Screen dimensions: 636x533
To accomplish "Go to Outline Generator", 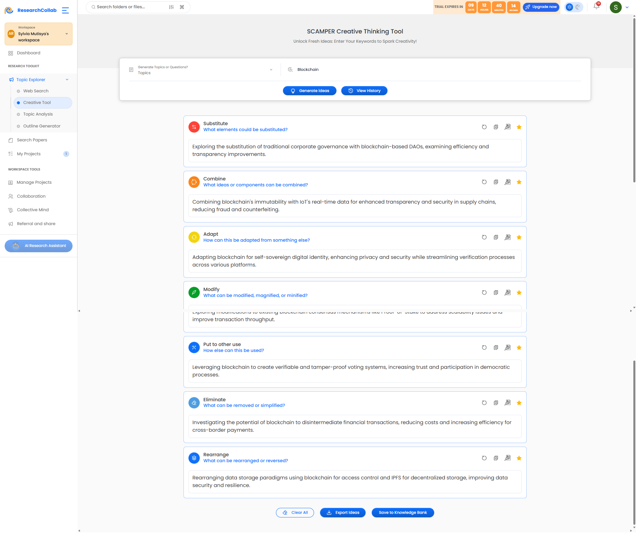I will click(x=42, y=126).
